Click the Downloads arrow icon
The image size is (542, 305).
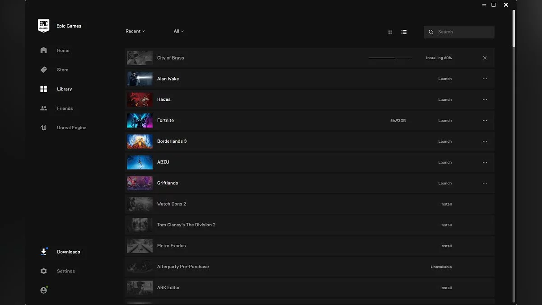coord(43,252)
